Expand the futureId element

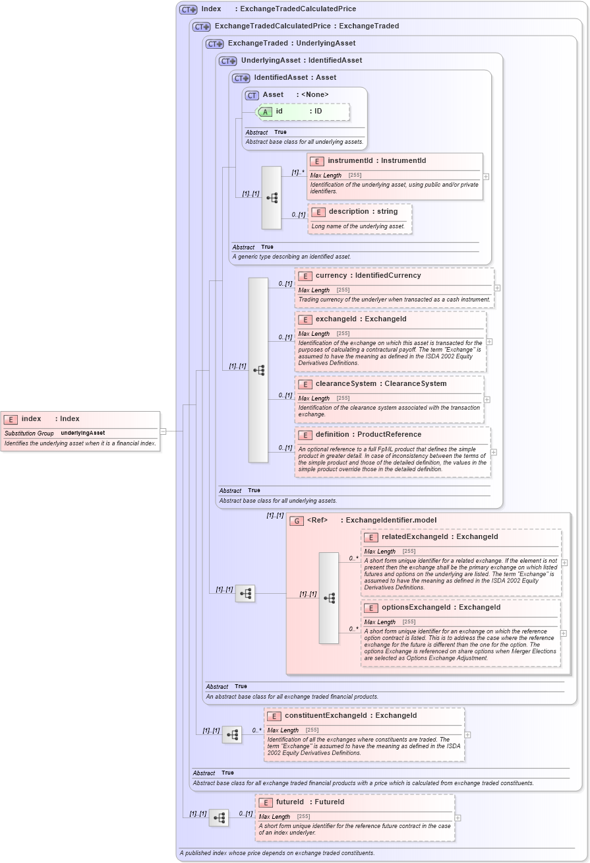pyautogui.click(x=457, y=817)
